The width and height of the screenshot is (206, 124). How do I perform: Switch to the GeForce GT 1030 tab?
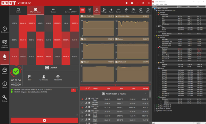coord(70,10)
